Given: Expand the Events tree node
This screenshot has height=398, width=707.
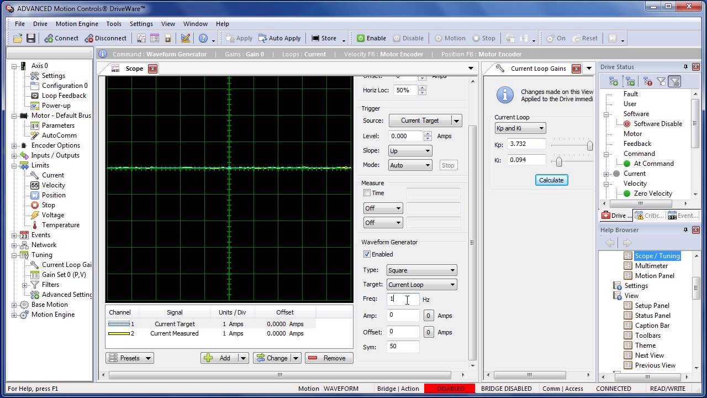Looking at the screenshot, I should [x=14, y=235].
